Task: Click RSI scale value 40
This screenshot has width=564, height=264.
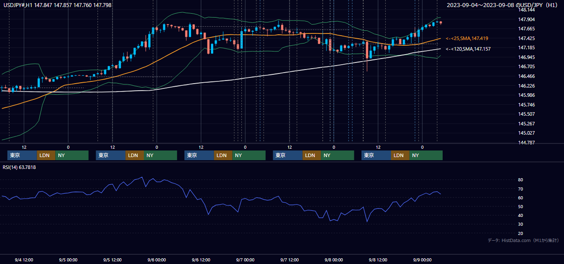Action: [521, 215]
